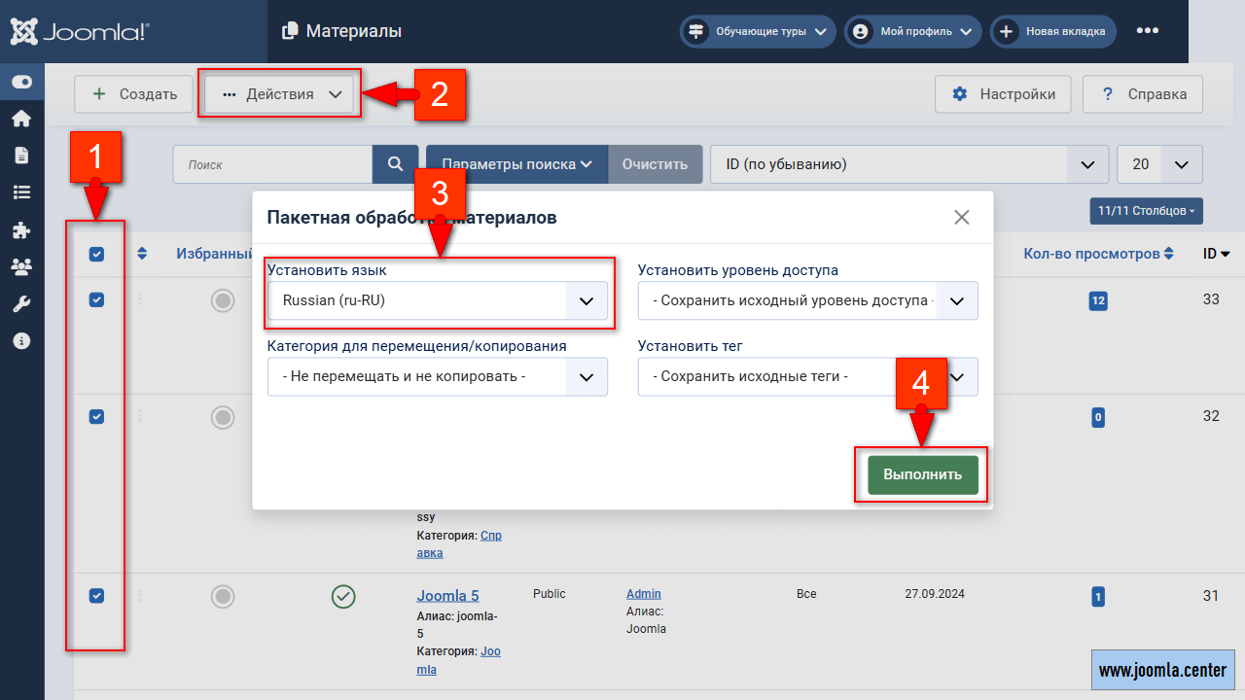Open the Действия actions menu
Viewport: 1245px width, 700px height.
[281, 94]
